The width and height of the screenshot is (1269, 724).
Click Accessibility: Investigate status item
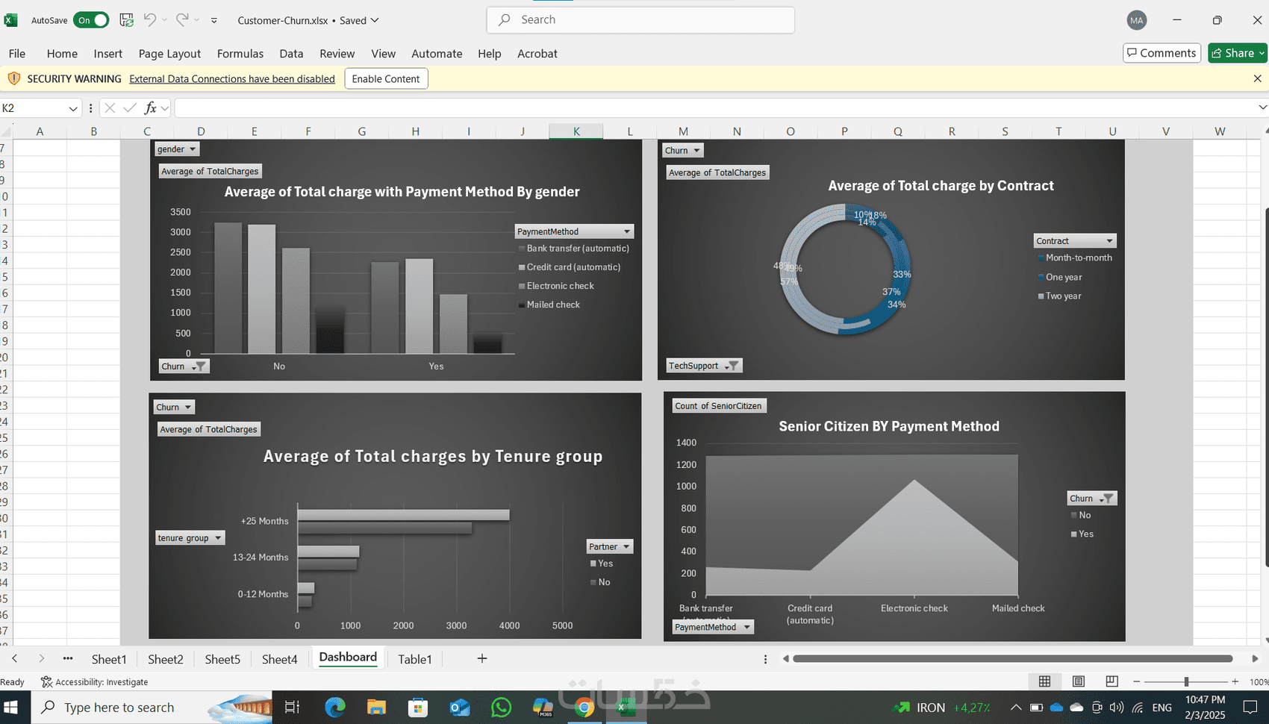click(x=95, y=681)
